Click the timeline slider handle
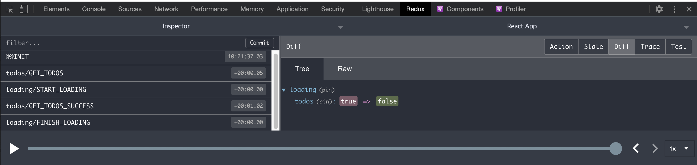Screen dimensions: 697x165 [x=615, y=149]
